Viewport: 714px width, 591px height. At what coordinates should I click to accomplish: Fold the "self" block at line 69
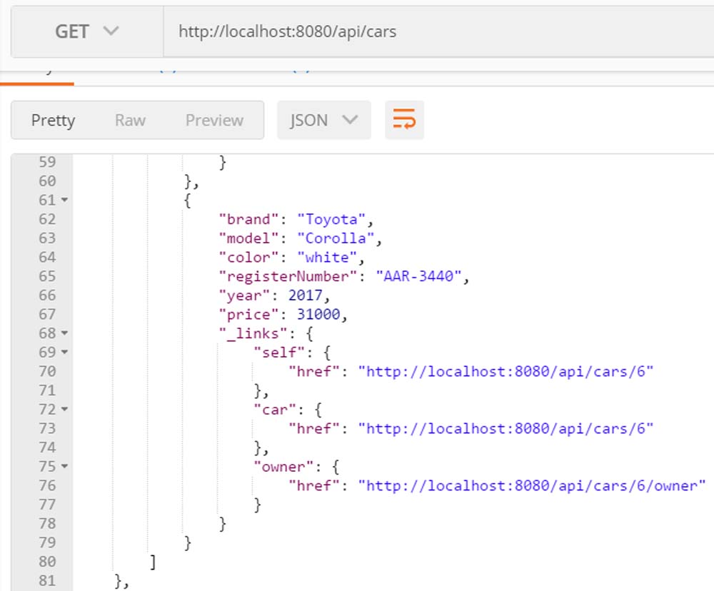[x=65, y=353]
